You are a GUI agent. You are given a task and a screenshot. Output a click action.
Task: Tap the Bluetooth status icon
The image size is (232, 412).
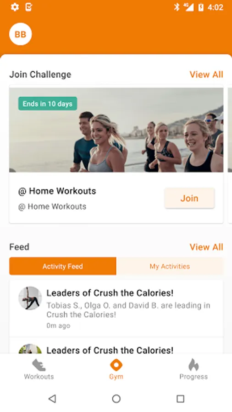point(177,7)
